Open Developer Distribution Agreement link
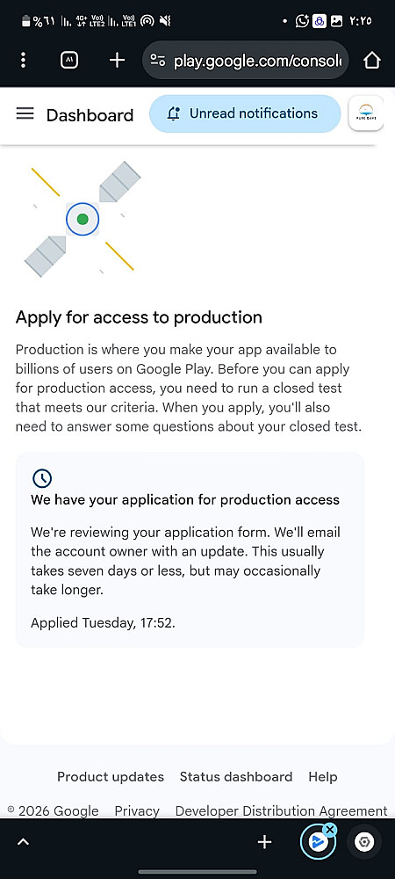 click(282, 810)
